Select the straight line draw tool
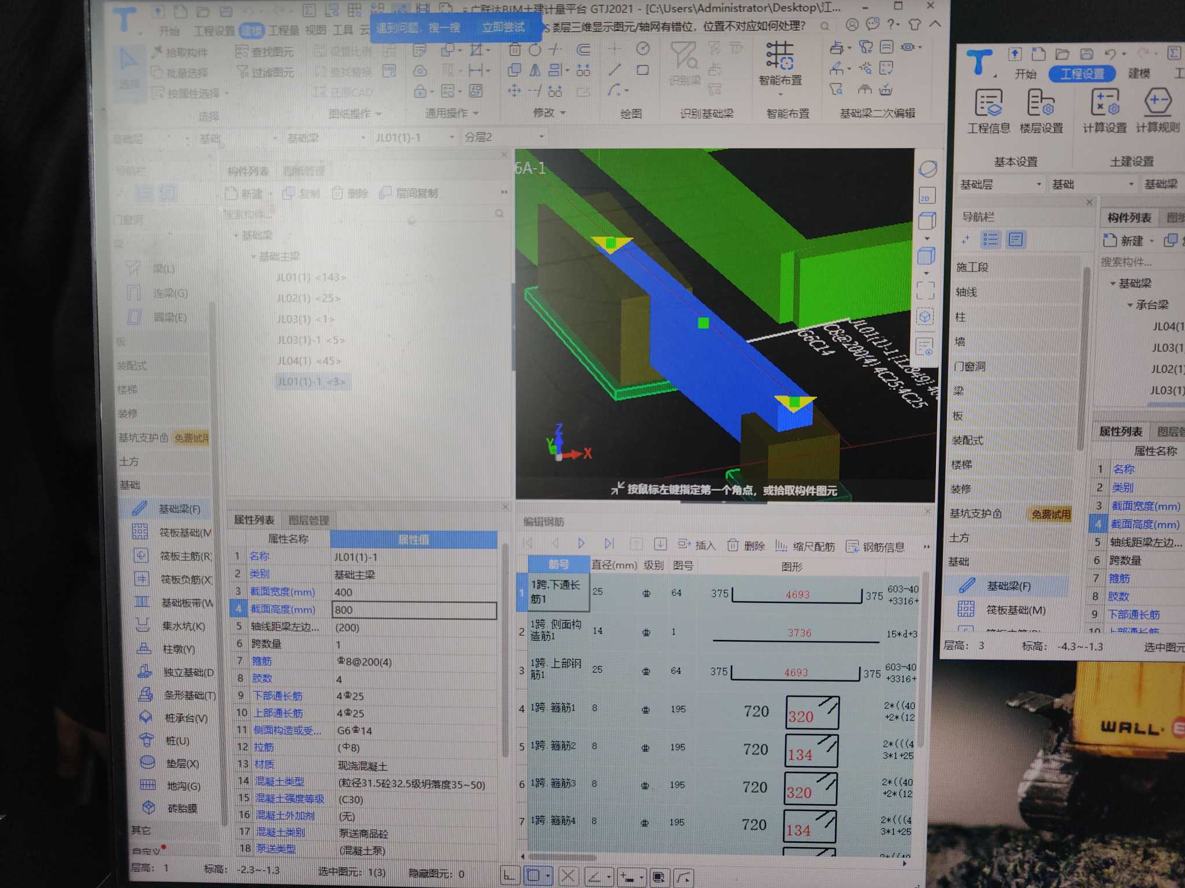Viewport: 1185px width, 888px height. click(x=615, y=71)
